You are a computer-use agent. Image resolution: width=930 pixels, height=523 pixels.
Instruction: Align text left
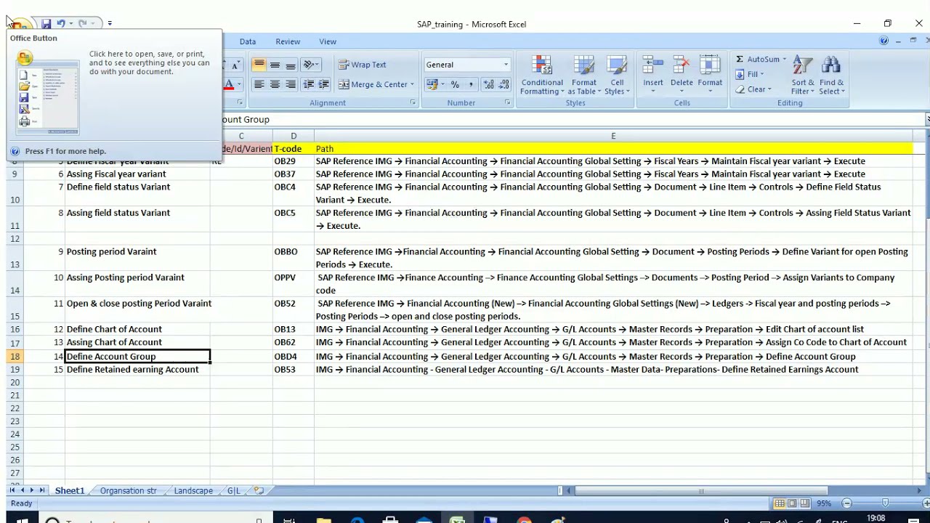[x=259, y=84]
